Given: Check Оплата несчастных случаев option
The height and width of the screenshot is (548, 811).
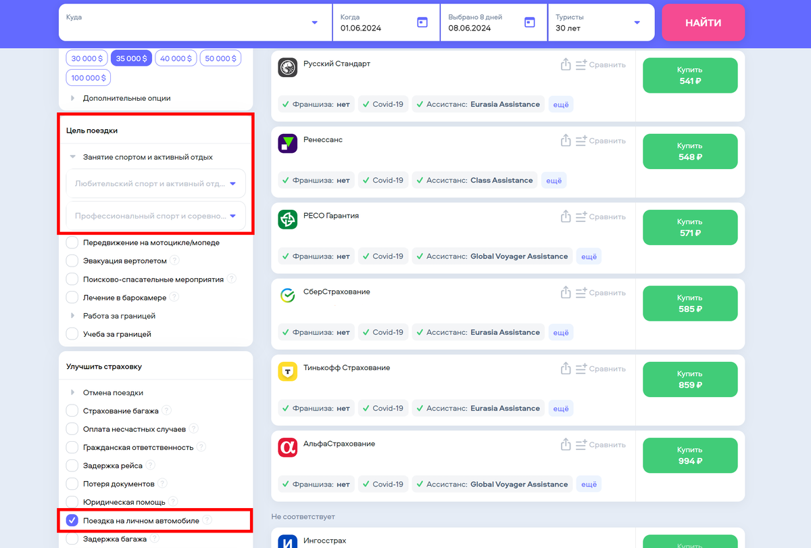Looking at the screenshot, I should pos(72,429).
